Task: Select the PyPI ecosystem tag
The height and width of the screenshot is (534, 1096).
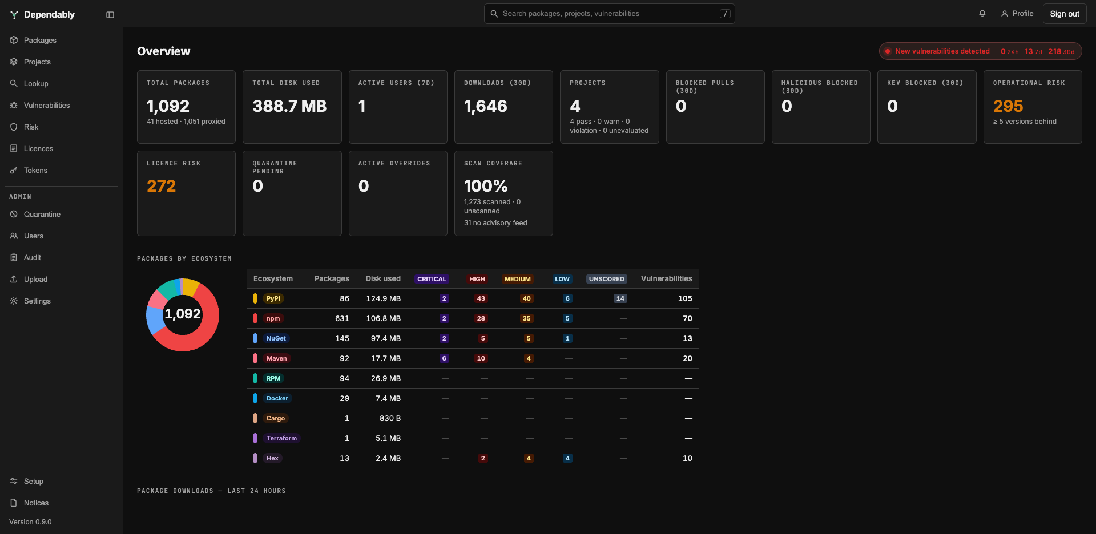Action: pos(273,298)
